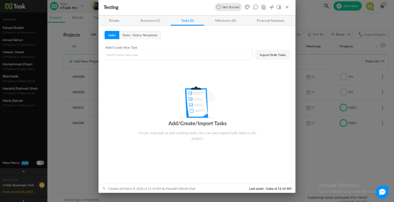Toggle the New Menu beta switch
The width and height of the screenshot is (394, 202).
click(40, 163)
